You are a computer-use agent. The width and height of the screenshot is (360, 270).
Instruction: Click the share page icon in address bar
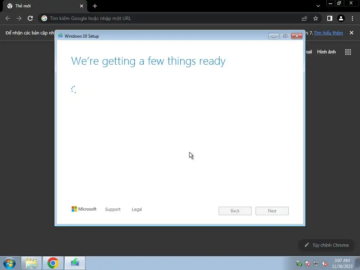point(304,18)
